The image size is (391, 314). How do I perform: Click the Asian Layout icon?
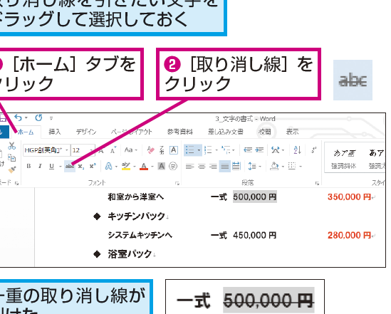(276, 150)
